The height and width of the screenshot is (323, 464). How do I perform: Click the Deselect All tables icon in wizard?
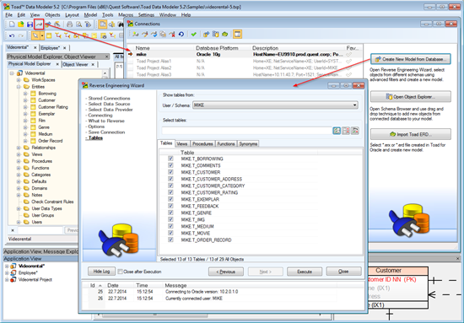(346, 131)
